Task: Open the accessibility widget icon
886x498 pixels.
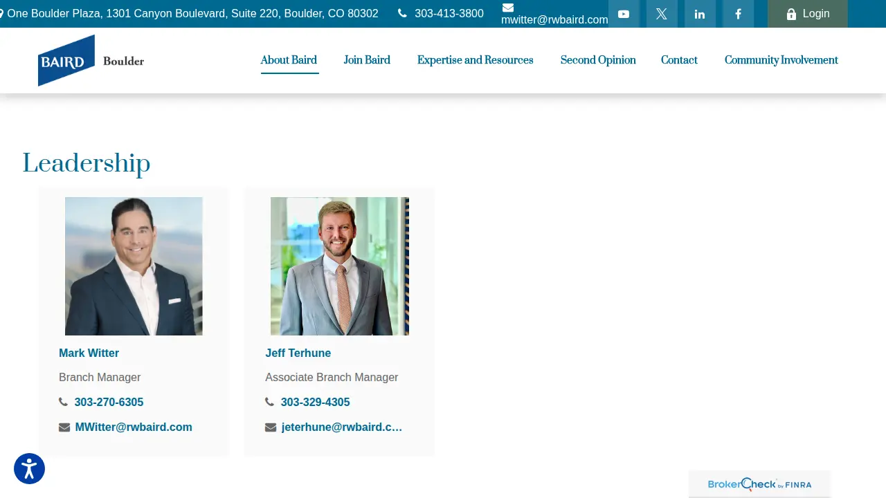Action: 29,469
